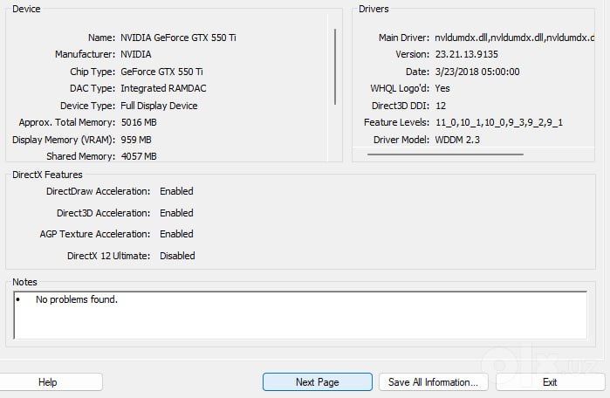Click the Drivers panel horizontal scrollbar
The width and height of the screenshot is (610, 398).
tap(445, 154)
